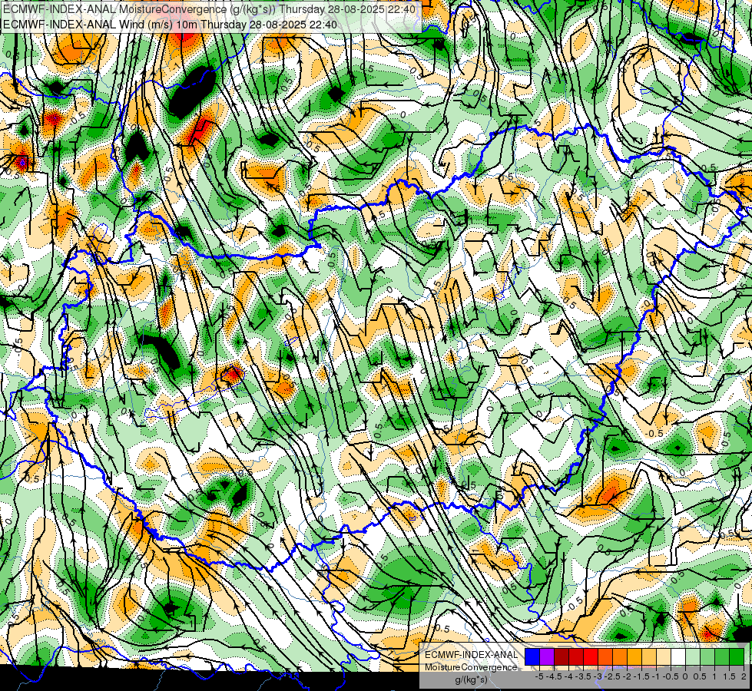The width and height of the screenshot is (752, 691).
Task: Select the white legend swatch between 0 and 0.5
Action: (x=678, y=657)
